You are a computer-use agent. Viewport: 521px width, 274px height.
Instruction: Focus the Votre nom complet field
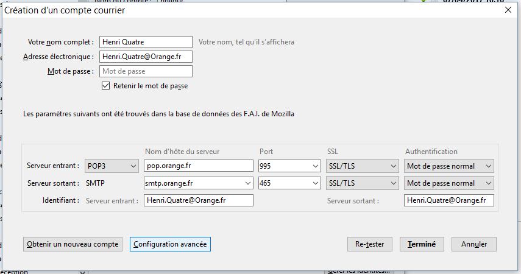click(x=146, y=42)
